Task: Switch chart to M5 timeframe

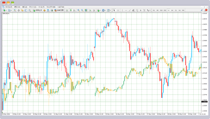Action: pyautogui.click(x=157, y=10)
